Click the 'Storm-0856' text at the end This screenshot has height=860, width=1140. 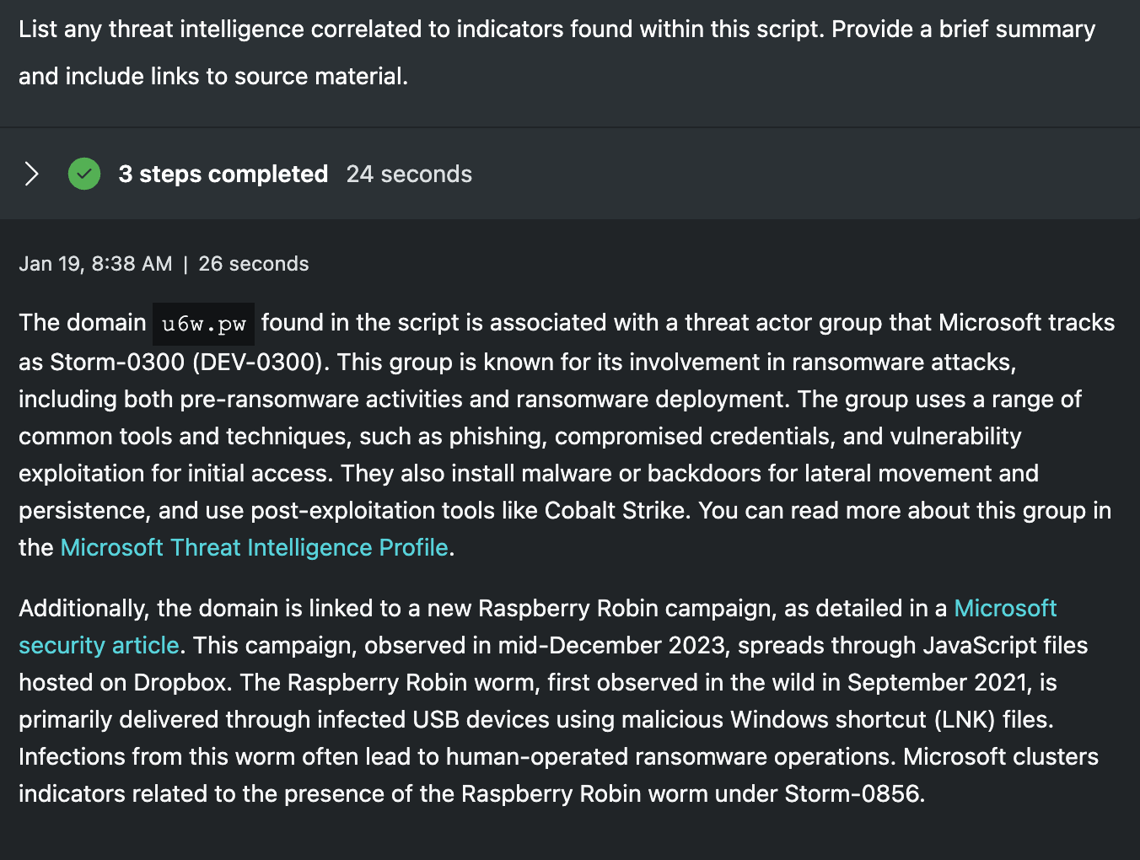pyautogui.click(x=852, y=793)
